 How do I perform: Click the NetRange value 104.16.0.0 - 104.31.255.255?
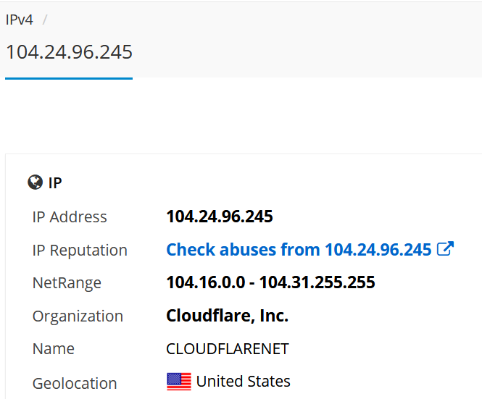(x=270, y=282)
